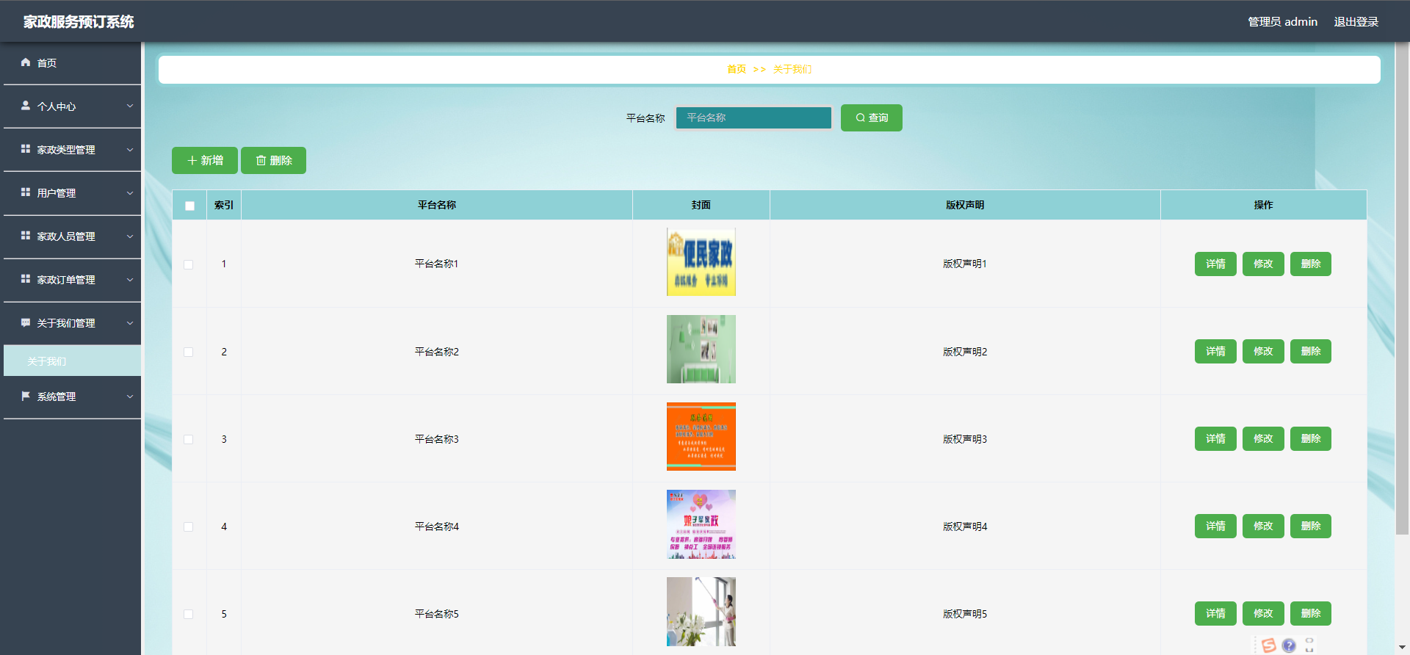Screen dimensions: 1410x655
Task: Click the 新增 add button
Action: coord(205,160)
